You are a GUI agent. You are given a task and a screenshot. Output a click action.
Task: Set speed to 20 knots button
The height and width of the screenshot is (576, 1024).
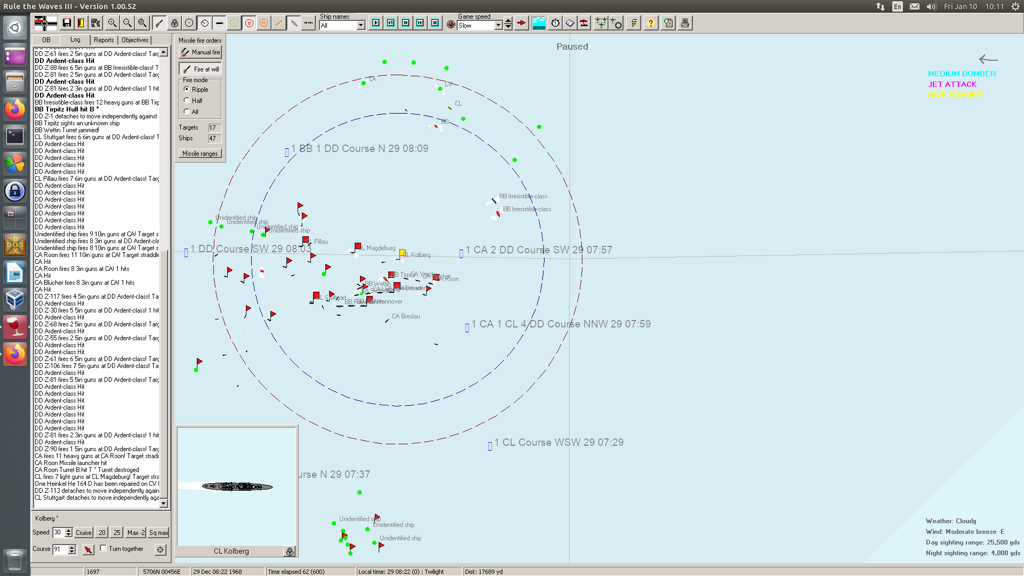coord(102,532)
